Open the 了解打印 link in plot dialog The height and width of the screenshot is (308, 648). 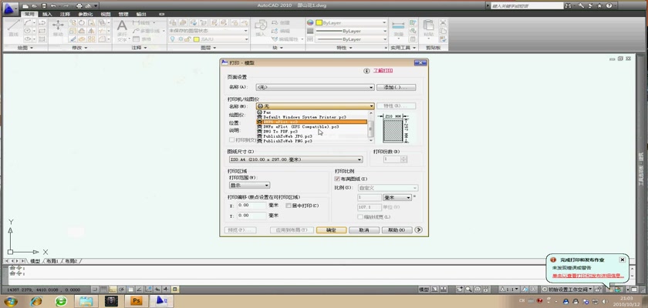(383, 71)
